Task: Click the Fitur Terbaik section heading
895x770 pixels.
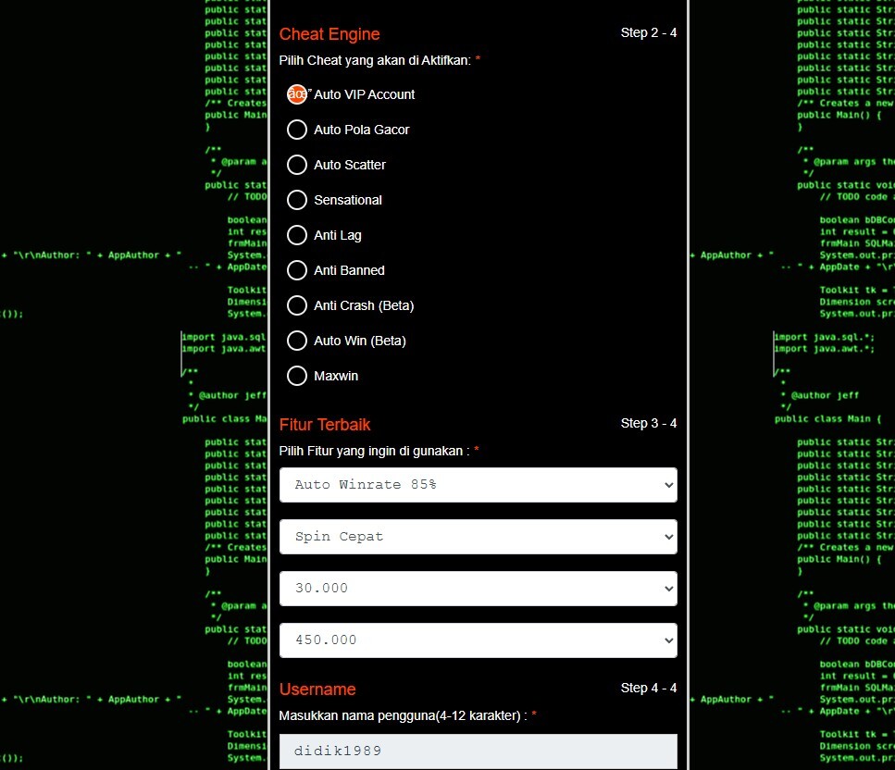Action: pyautogui.click(x=325, y=425)
